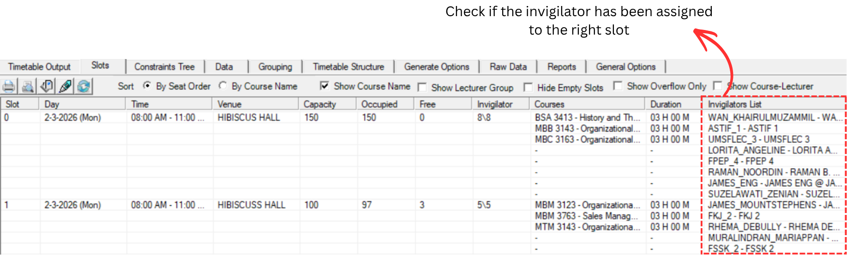Select course MBC 3163 Organizational
This screenshot has width=847, height=255.
pyautogui.click(x=588, y=140)
